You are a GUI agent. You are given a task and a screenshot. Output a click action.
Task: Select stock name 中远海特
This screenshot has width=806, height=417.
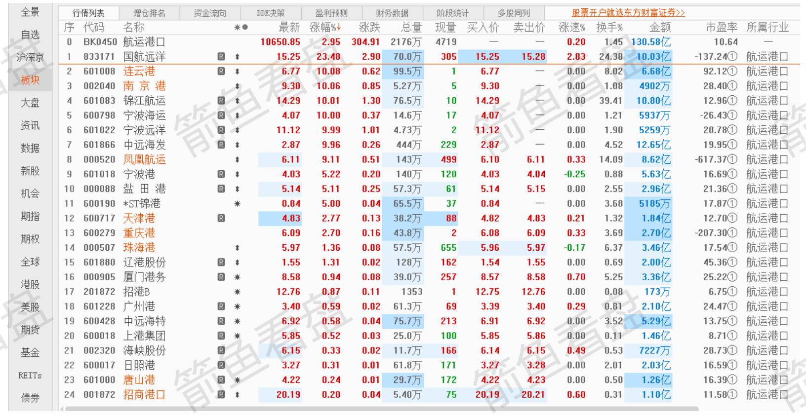coord(144,321)
